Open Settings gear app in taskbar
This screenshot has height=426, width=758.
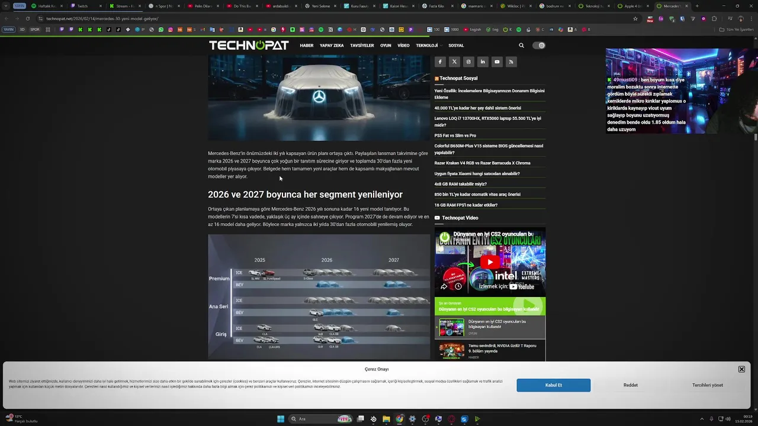[x=412, y=419]
